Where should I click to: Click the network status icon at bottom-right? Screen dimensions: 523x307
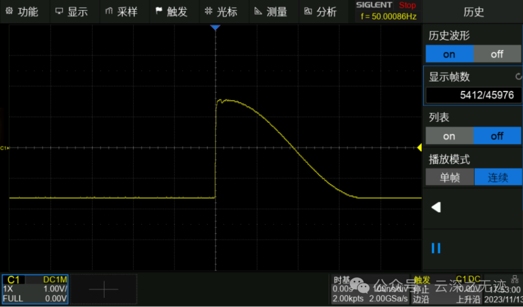(515, 279)
